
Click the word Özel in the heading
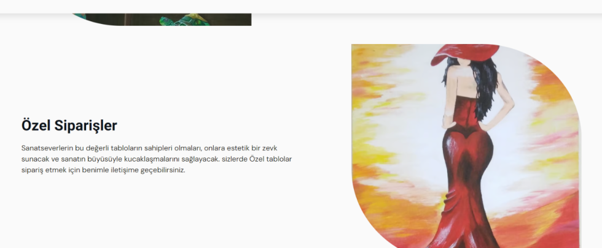point(36,126)
